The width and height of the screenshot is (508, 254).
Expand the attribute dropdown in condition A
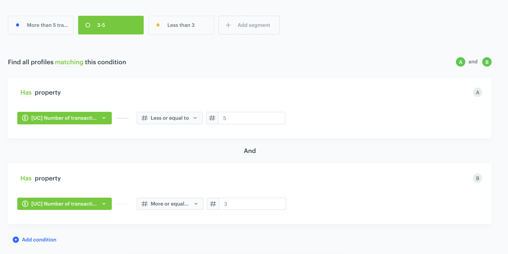[64, 118]
